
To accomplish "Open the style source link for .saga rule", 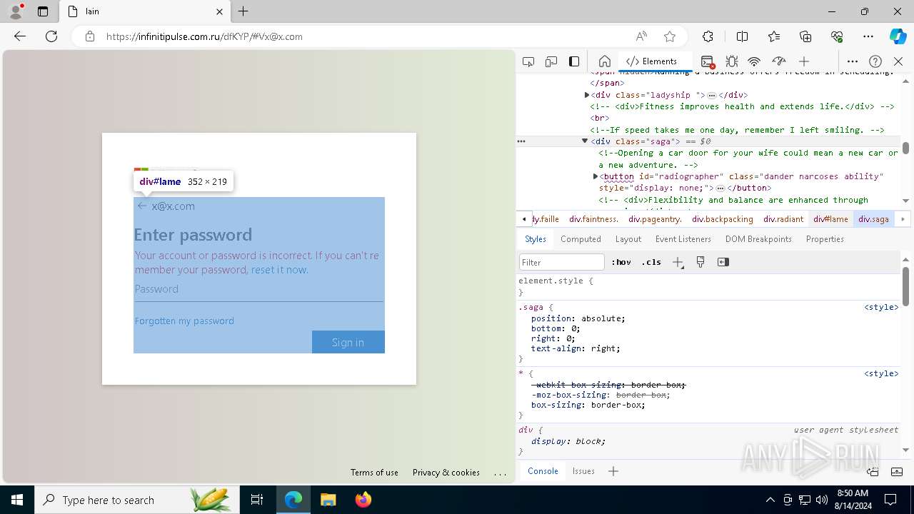I will (881, 307).
